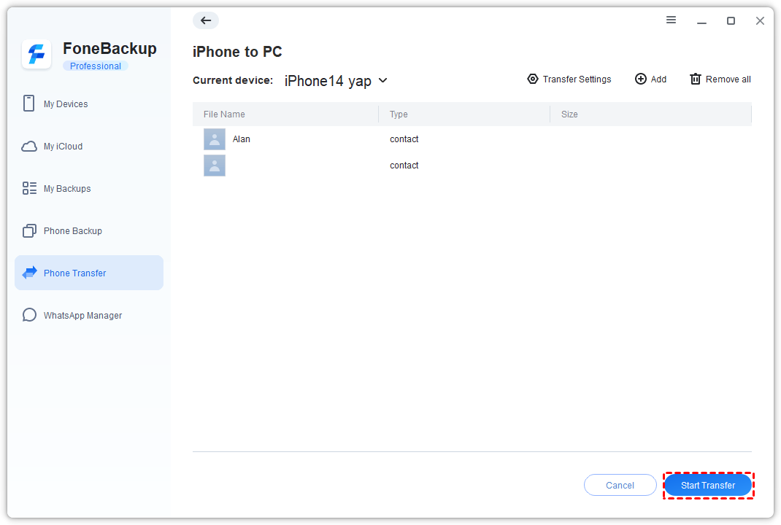Open My iCloud section

coord(88,147)
